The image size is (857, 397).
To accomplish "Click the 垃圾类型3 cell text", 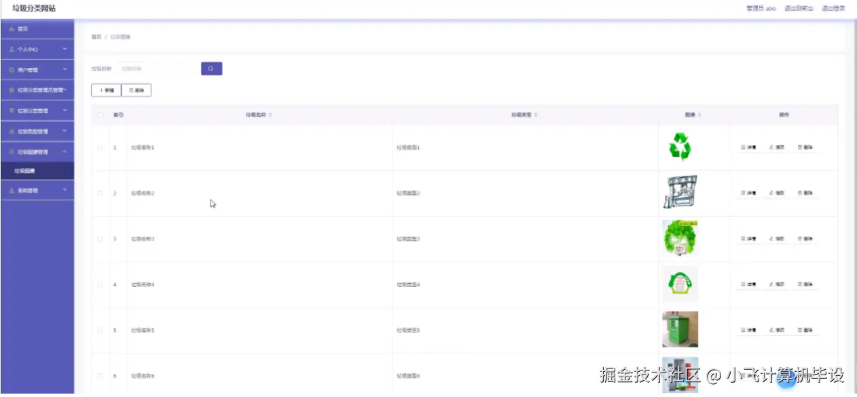I will [x=409, y=239].
